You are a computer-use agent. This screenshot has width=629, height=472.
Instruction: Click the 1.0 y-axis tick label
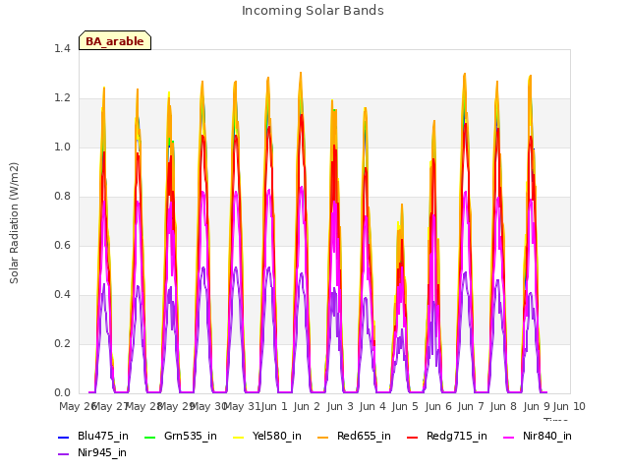(62, 147)
